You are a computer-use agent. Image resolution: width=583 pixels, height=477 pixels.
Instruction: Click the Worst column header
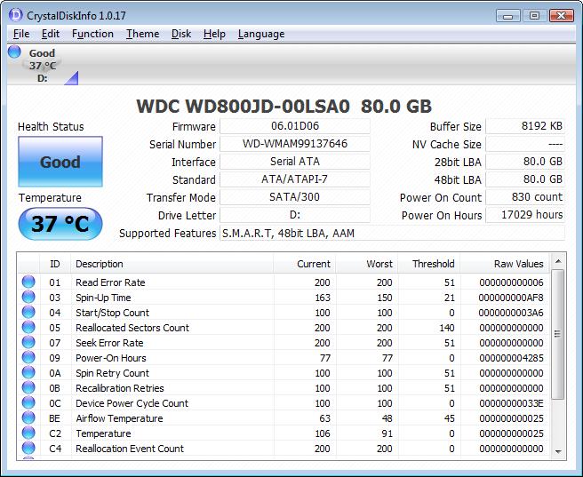367,264
